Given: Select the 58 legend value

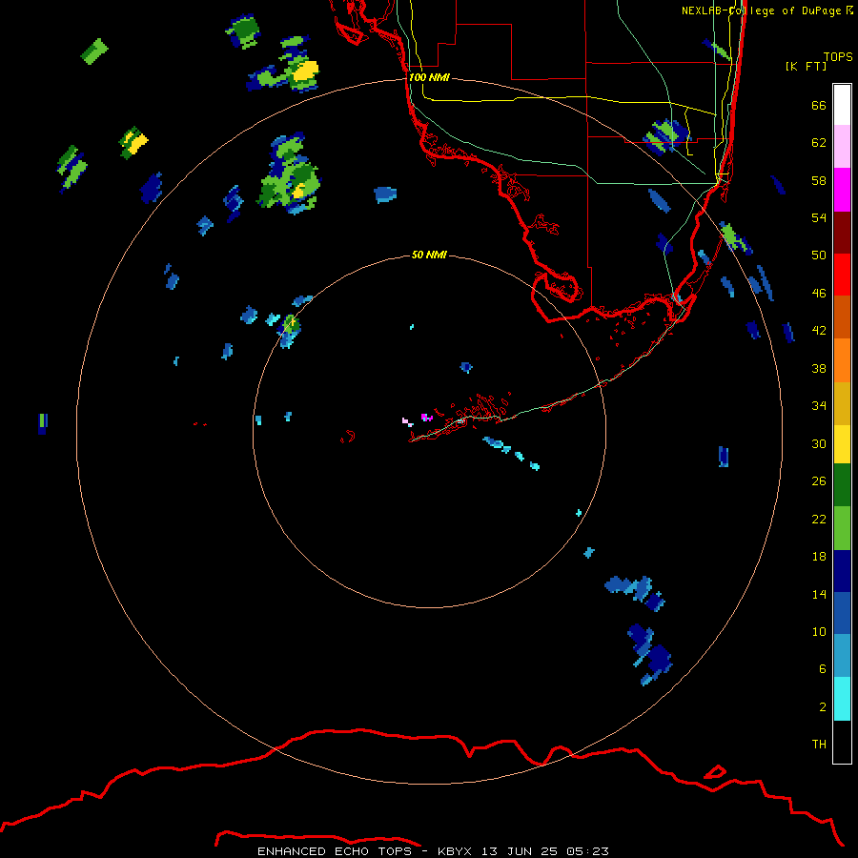Looking at the screenshot, I should [x=819, y=180].
